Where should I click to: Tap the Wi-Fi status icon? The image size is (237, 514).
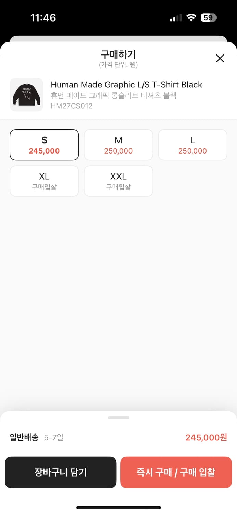tap(191, 18)
